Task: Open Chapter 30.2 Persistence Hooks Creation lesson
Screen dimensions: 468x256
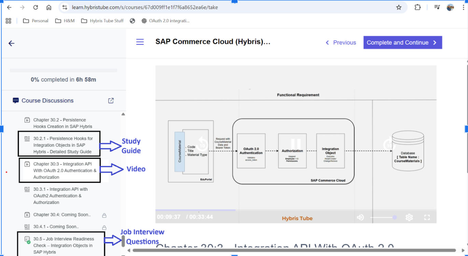Action: pyautogui.click(x=62, y=123)
